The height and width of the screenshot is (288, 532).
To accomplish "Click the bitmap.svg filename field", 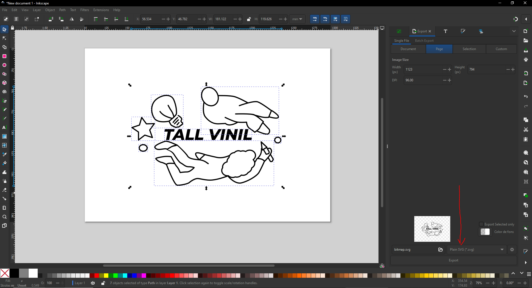I will [x=414, y=250].
